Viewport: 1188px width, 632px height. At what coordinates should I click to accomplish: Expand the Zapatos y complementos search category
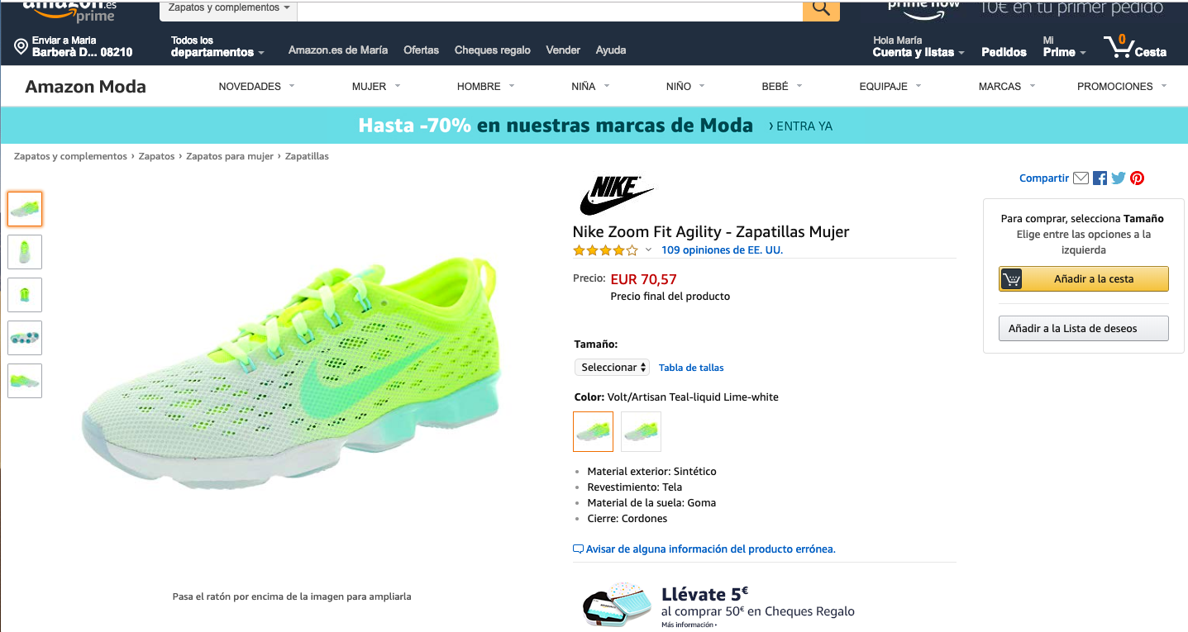229,7
